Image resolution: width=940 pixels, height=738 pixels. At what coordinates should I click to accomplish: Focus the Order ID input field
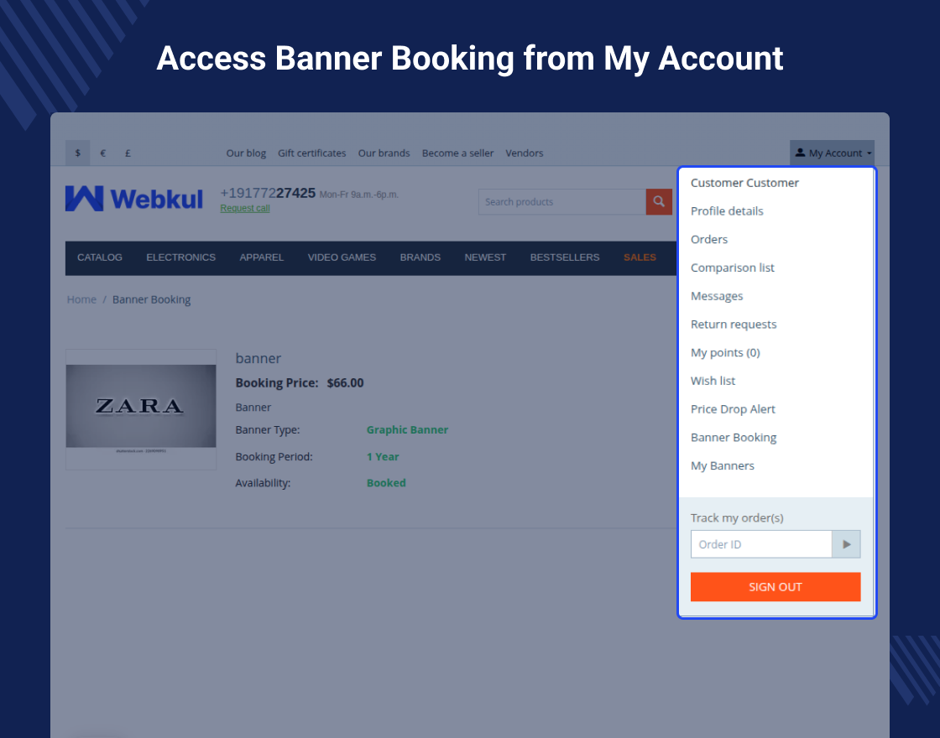click(761, 544)
